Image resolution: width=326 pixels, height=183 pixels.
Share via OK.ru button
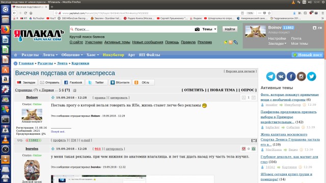(144, 82)
